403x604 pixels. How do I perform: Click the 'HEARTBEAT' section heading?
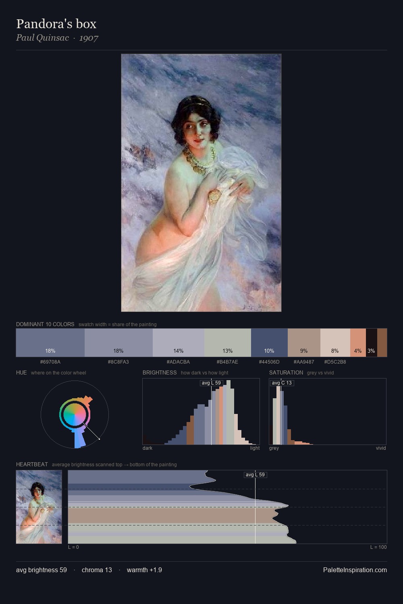click(32, 464)
